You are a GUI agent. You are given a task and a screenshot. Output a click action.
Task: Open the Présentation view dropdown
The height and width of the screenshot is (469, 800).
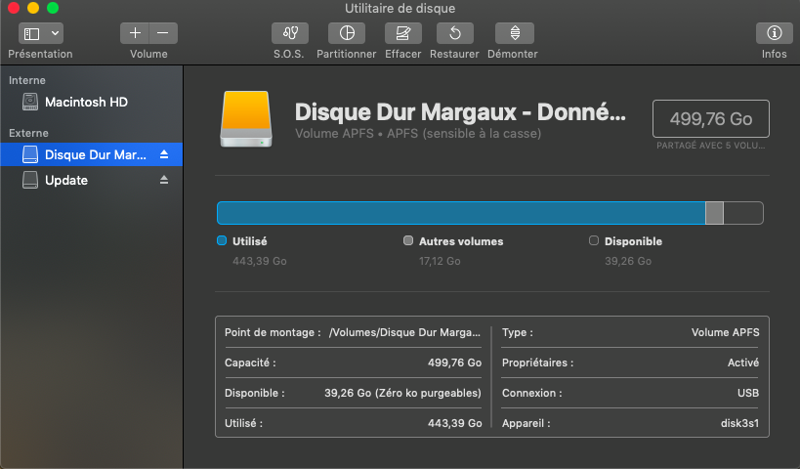pyautogui.click(x=40, y=33)
